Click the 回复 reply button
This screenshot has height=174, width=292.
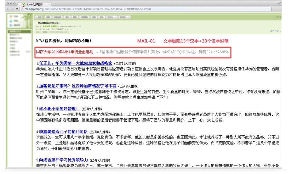pyautogui.click(x=48, y=17)
